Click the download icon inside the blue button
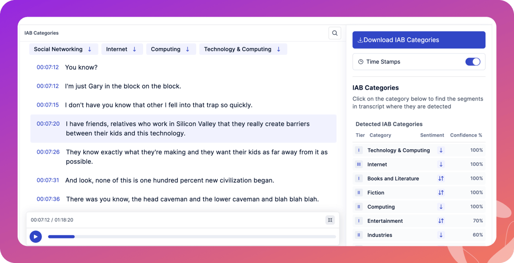The height and width of the screenshot is (263, 514). tap(360, 40)
